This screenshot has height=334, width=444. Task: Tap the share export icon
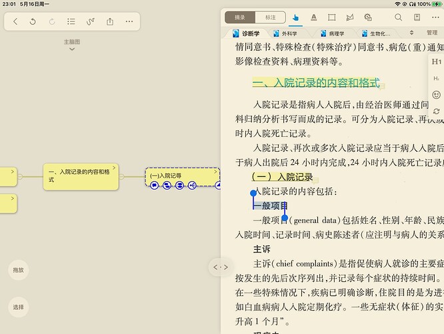pos(110,21)
